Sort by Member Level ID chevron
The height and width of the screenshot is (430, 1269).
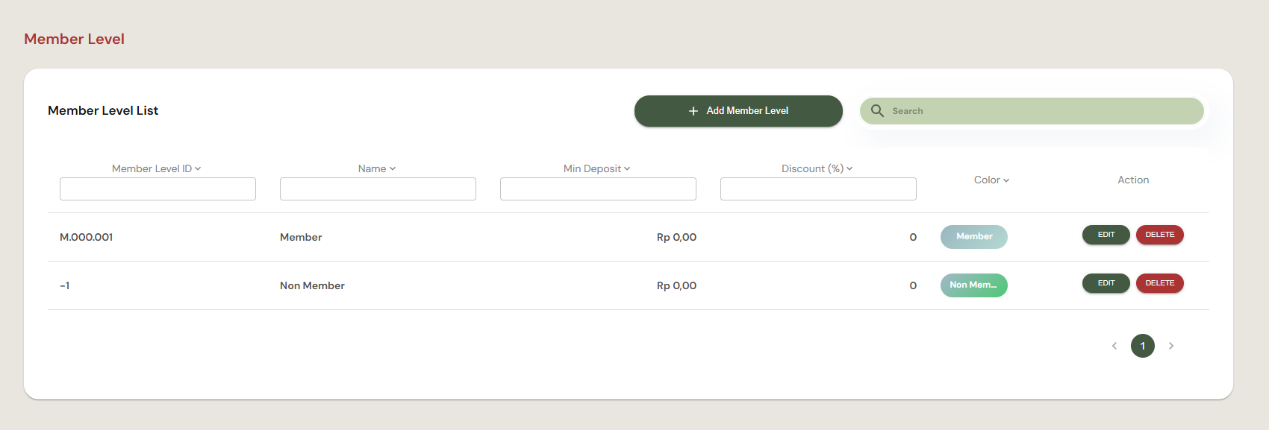198,169
